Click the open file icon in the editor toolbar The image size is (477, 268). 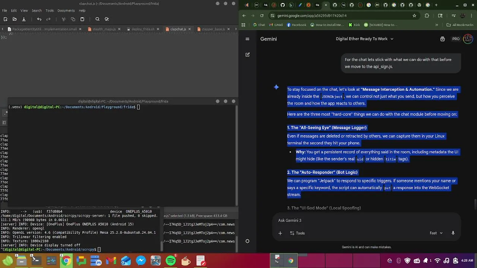(x=15, y=19)
